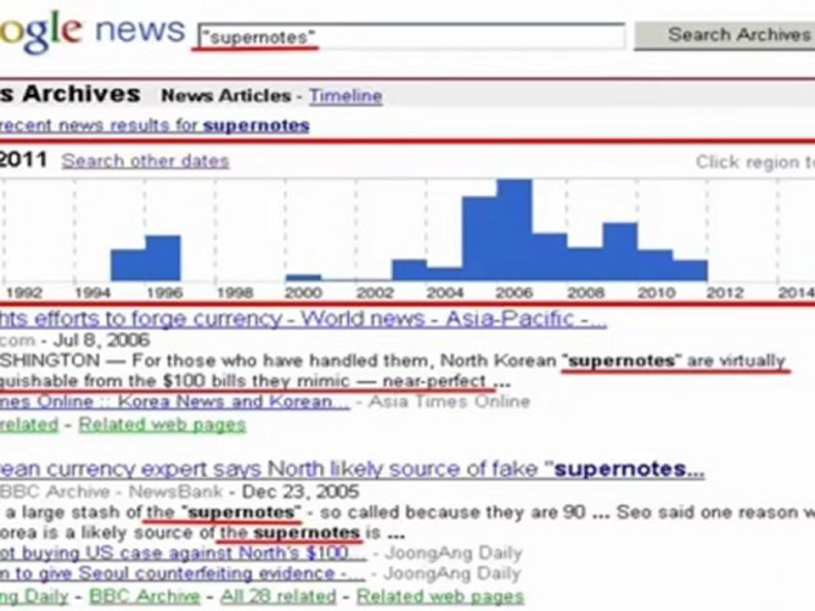The width and height of the screenshot is (815, 611).
Task: Open All 28 related link
Action: (x=278, y=596)
